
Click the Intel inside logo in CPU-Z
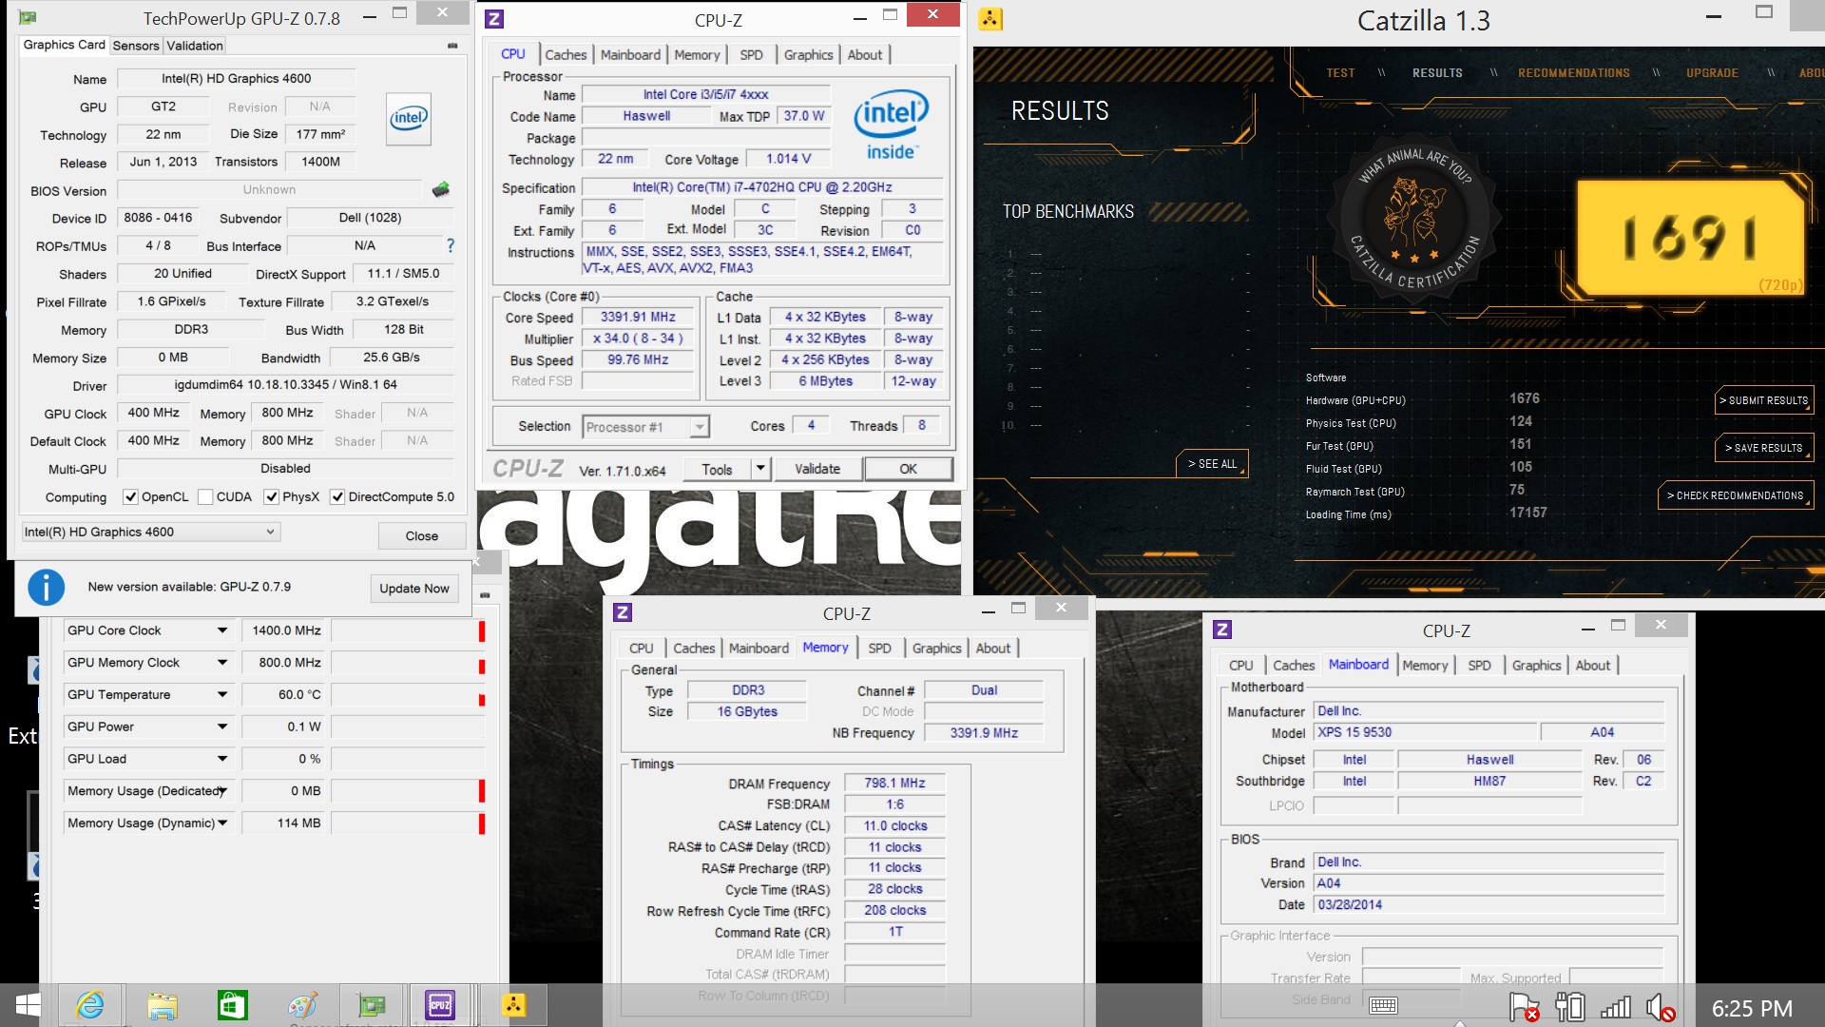891,126
